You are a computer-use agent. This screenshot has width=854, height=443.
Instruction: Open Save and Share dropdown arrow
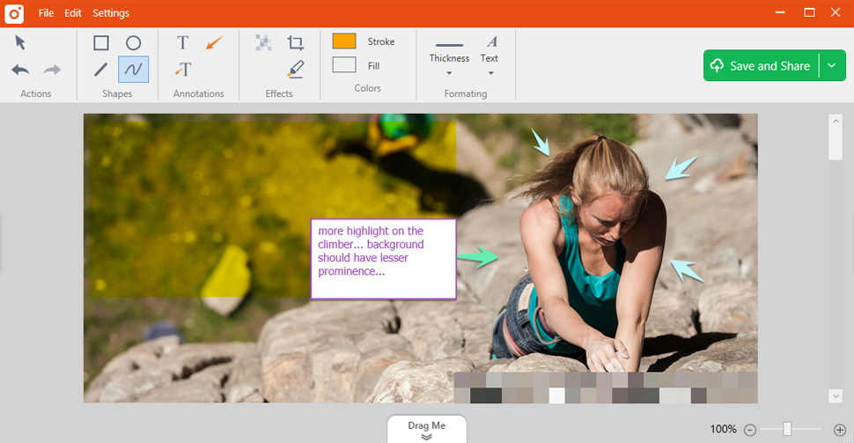pyautogui.click(x=831, y=66)
